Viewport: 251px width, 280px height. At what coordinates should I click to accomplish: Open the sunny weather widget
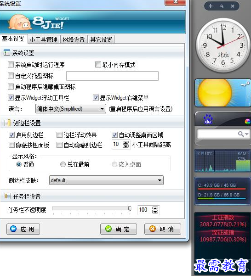[223, 93]
